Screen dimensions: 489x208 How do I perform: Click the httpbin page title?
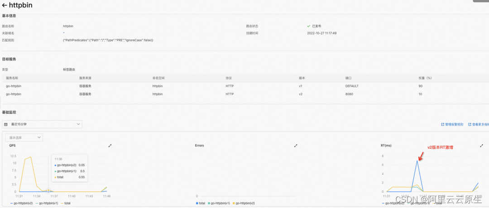click(x=20, y=5)
